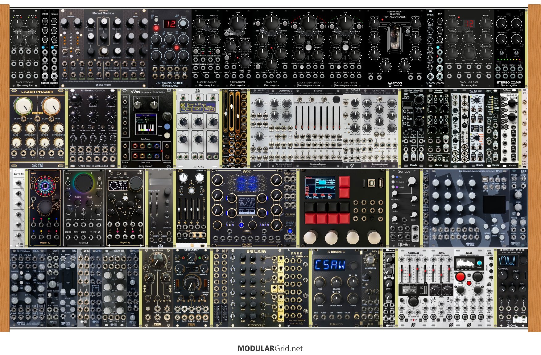Viewport: 541px width, 355px height.
Task: Click the DATA knob on Perkons Voice
Action: (x=184, y=23)
